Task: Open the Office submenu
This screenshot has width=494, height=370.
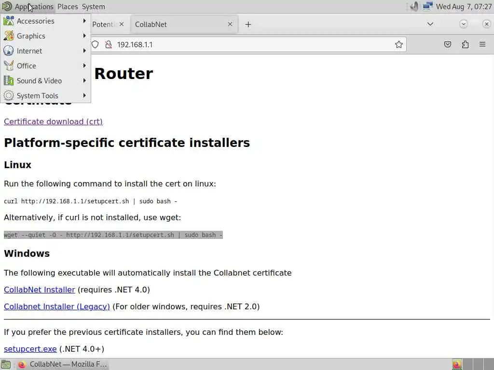Action: click(45, 66)
